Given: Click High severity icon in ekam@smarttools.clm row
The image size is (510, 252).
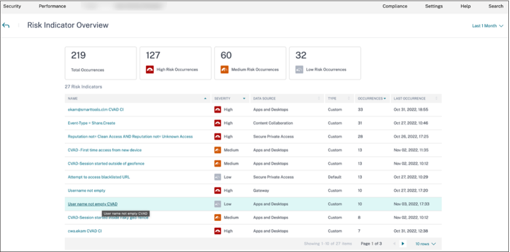Looking at the screenshot, I should click(218, 110).
